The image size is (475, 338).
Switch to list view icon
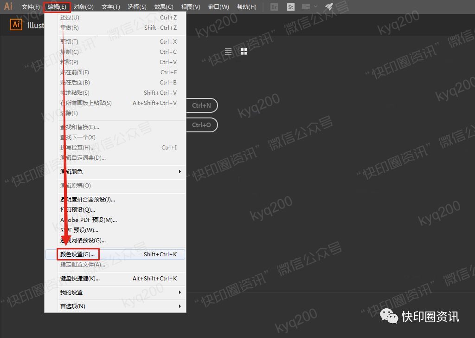[x=228, y=52]
